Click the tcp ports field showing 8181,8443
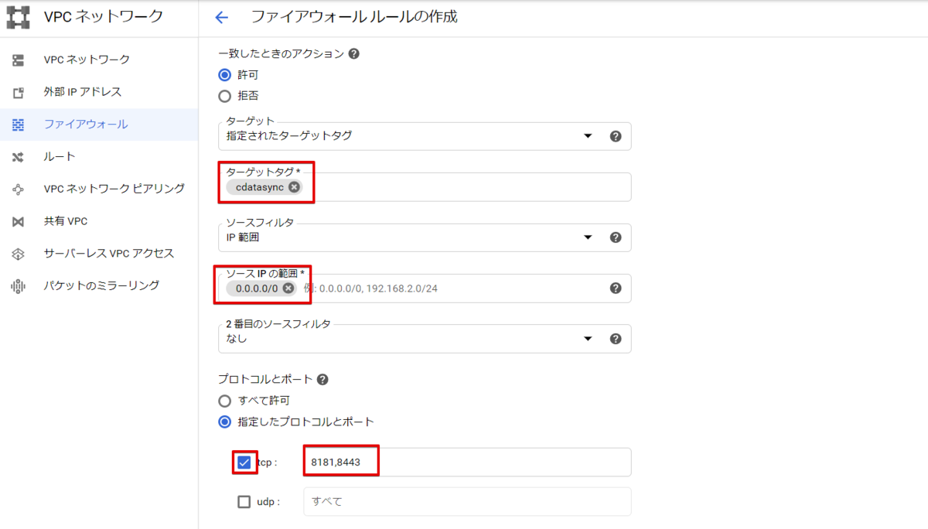 pyautogui.click(x=467, y=462)
